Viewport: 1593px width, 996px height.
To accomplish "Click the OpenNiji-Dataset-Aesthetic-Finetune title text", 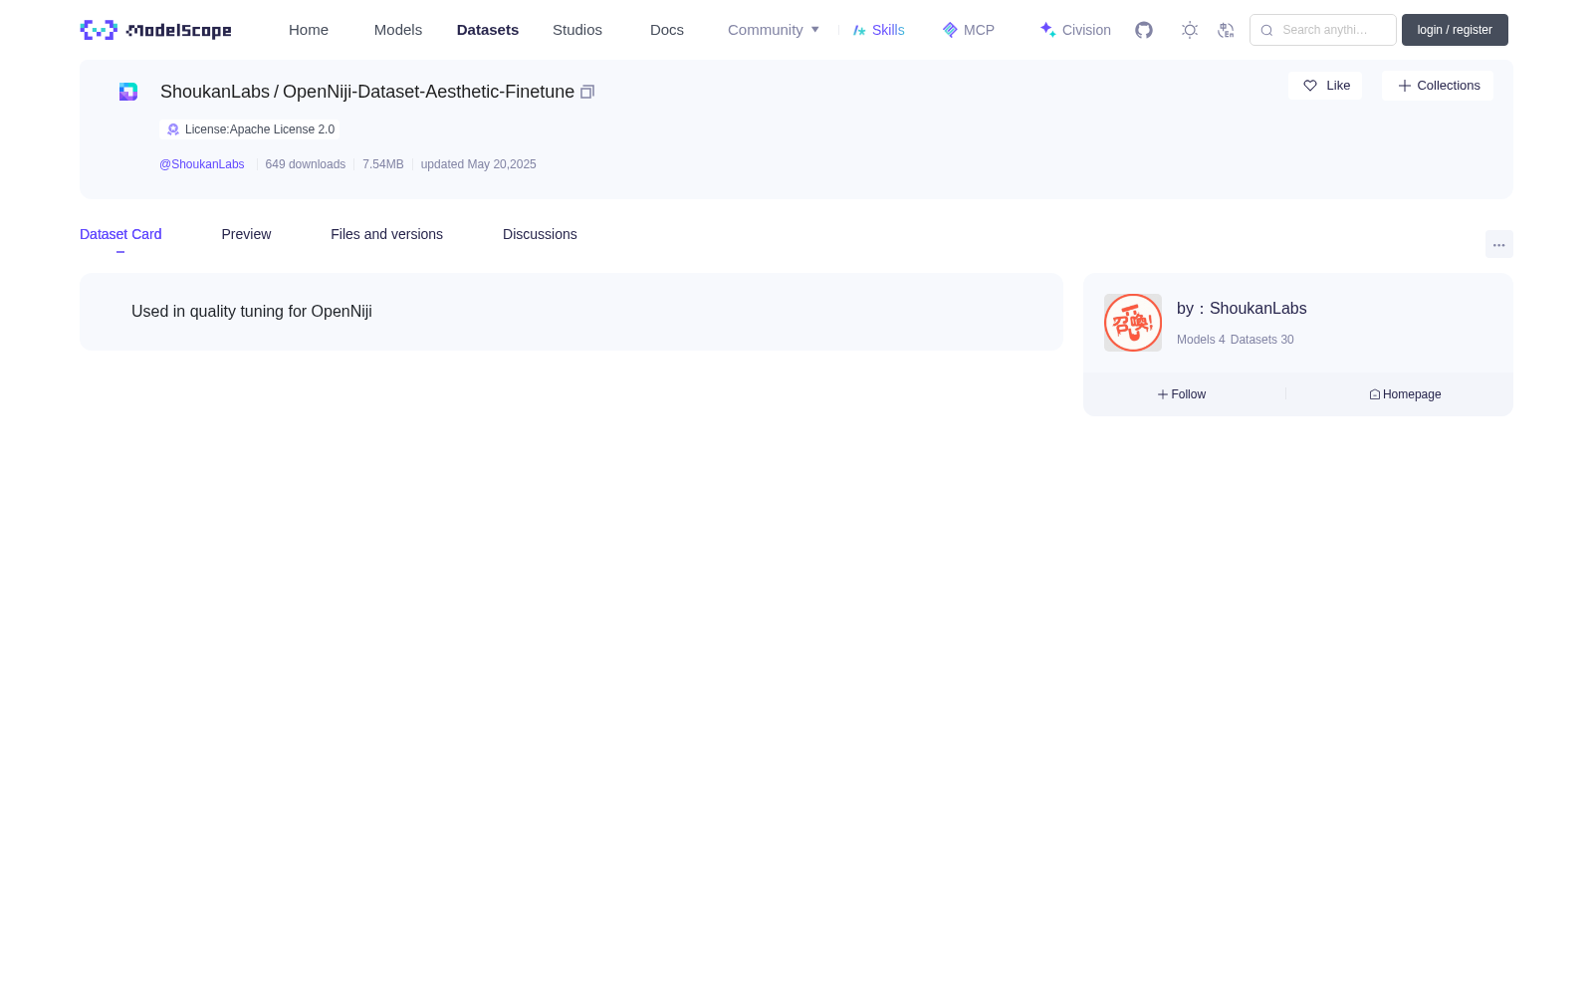I will [428, 92].
